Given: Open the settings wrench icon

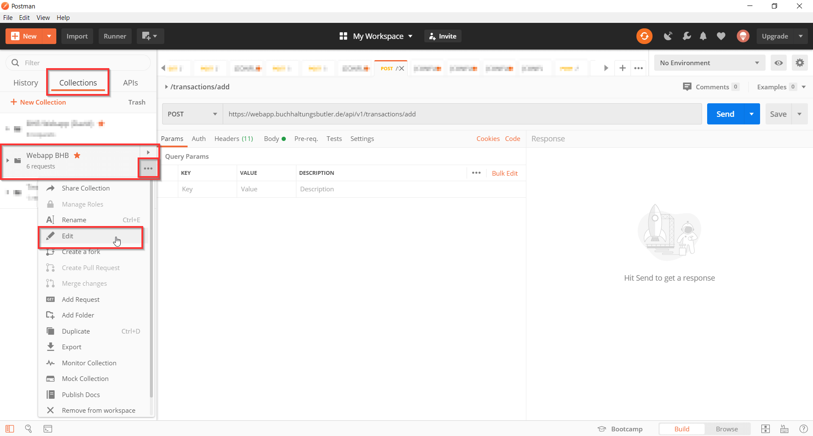Looking at the screenshot, I should pos(686,36).
